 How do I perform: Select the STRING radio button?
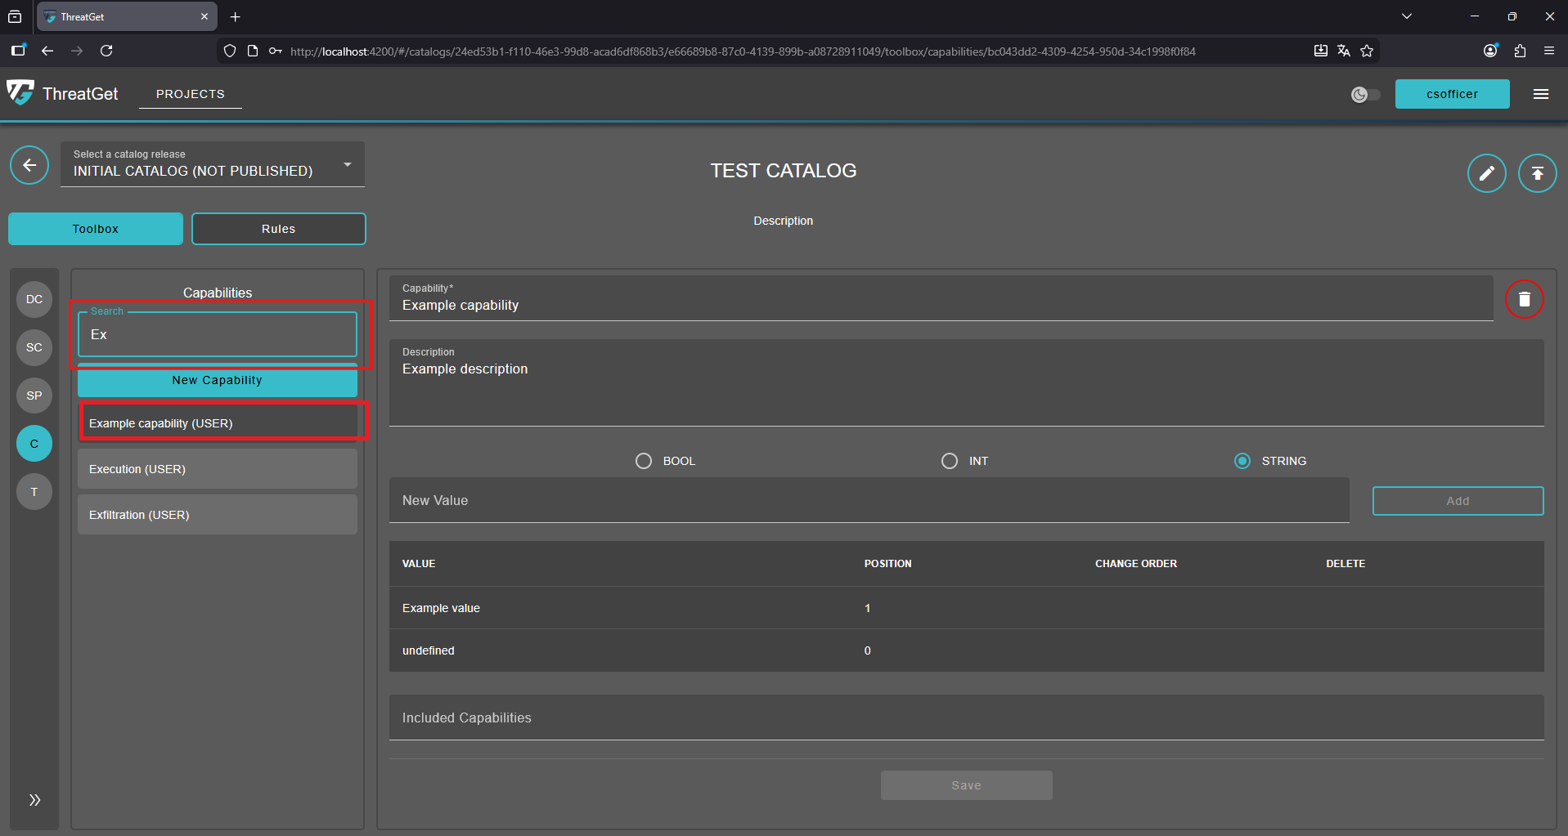pyautogui.click(x=1242, y=460)
